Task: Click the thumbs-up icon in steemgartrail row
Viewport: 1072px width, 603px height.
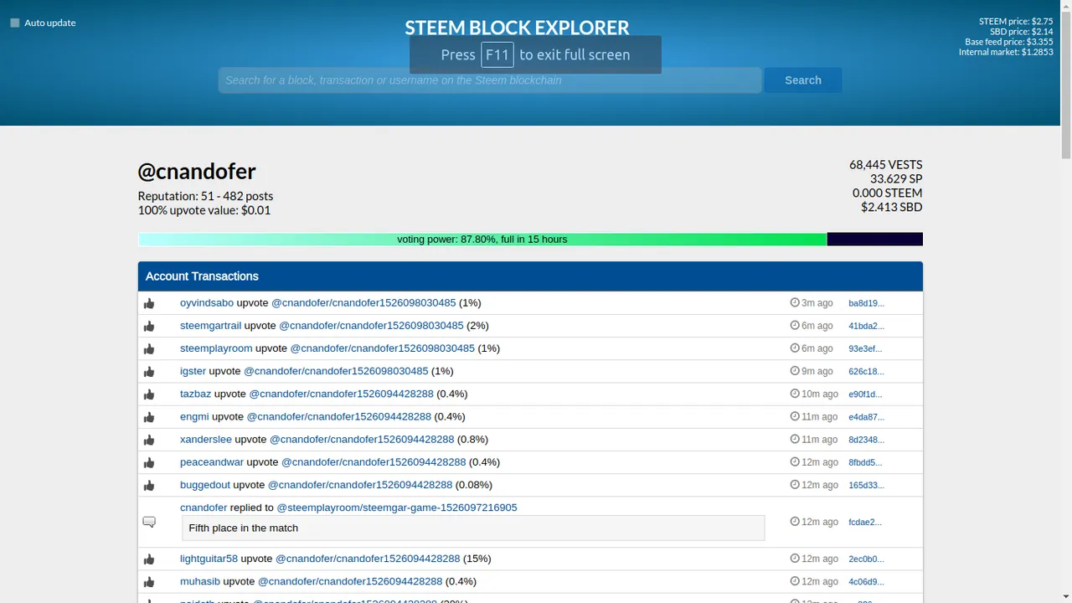Action: coord(149,326)
